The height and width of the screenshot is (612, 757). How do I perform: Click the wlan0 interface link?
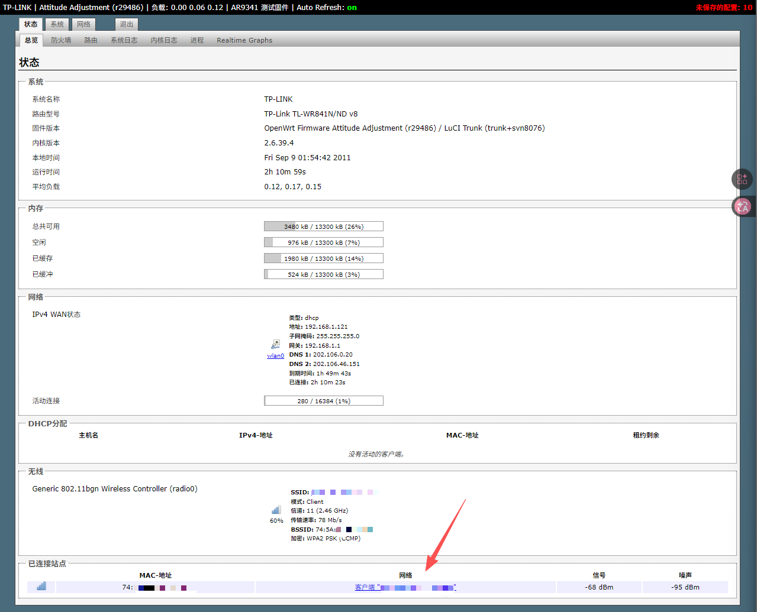click(x=275, y=356)
